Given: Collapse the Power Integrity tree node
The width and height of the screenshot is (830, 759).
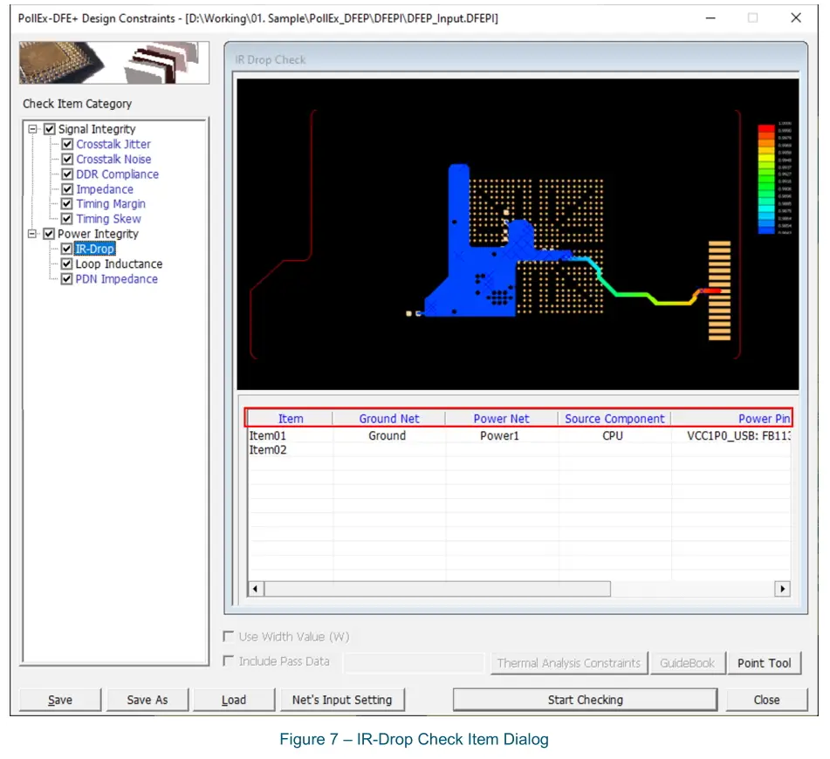Looking at the screenshot, I should pos(33,234).
